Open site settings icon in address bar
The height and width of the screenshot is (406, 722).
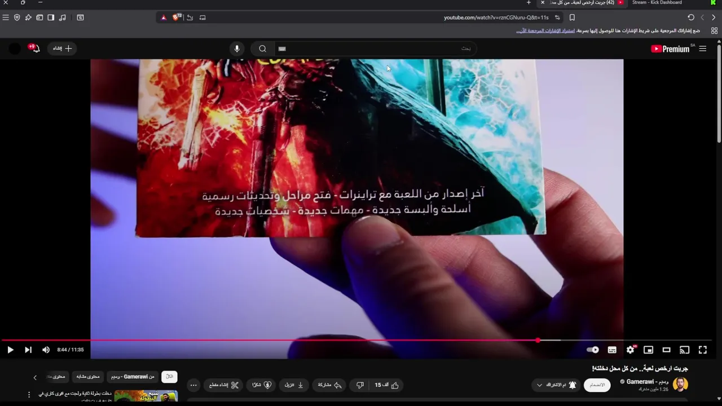click(557, 17)
